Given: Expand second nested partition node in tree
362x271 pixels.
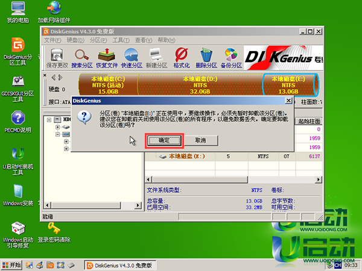Looking at the screenshot, I should [x=66, y=149].
